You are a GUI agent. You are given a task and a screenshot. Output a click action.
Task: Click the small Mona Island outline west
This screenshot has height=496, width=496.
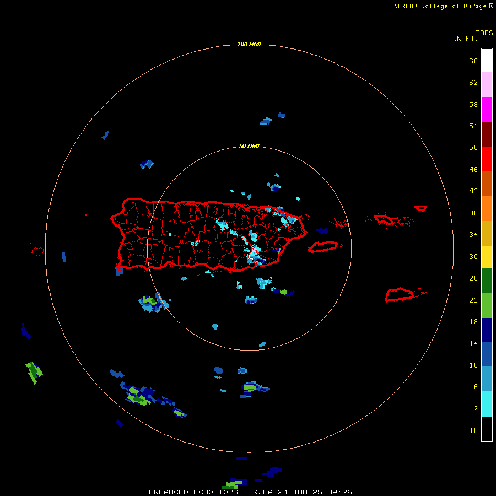coord(37,251)
